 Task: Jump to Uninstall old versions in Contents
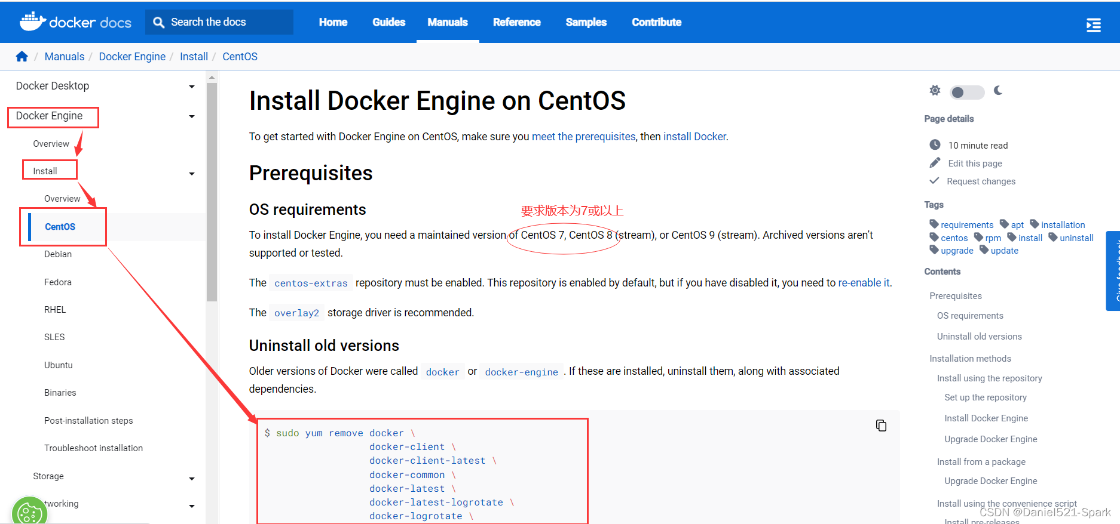[x=979, y=337]
